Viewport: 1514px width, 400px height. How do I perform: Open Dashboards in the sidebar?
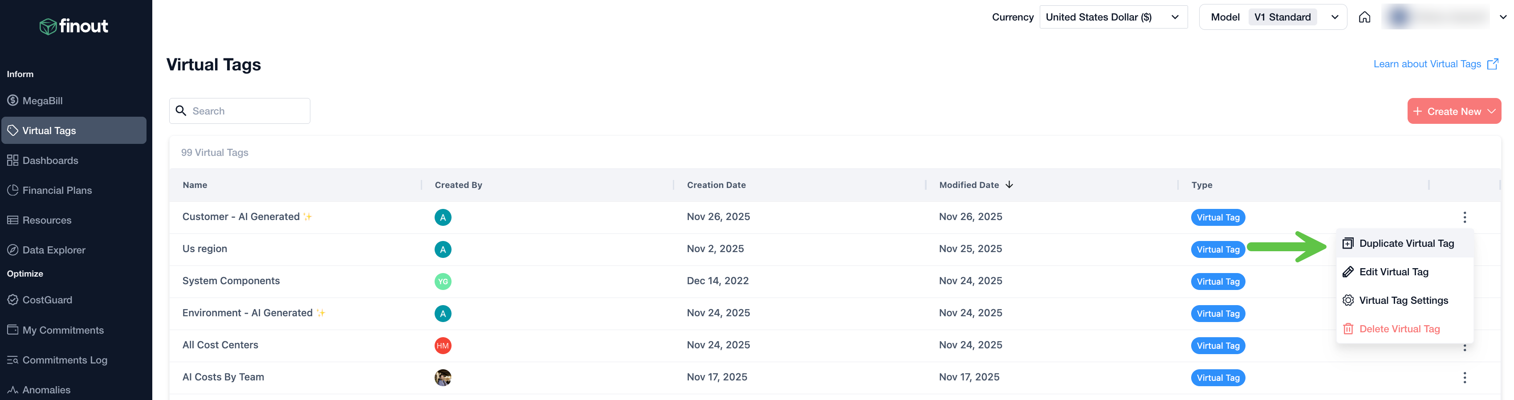[50, 161]
